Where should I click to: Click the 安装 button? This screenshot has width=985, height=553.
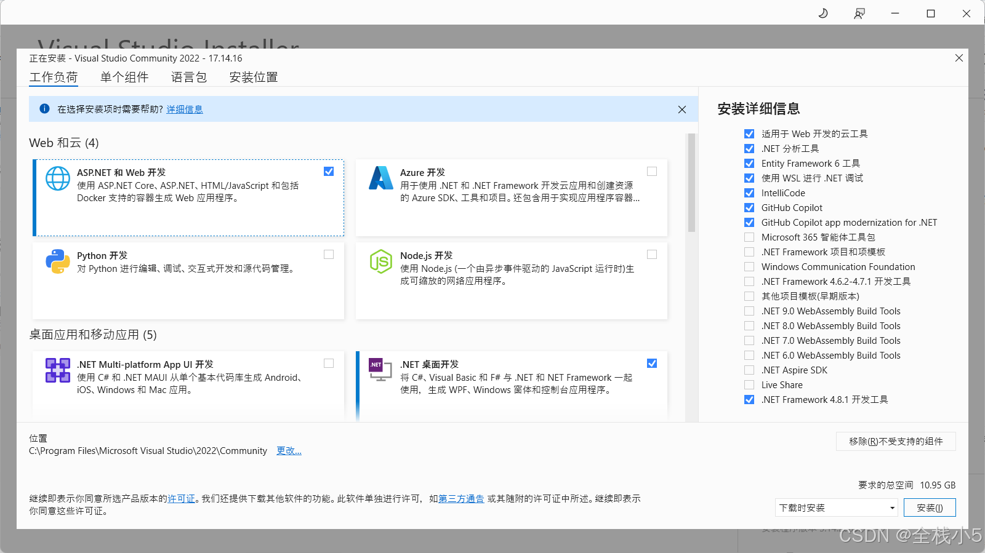(930, 507)
